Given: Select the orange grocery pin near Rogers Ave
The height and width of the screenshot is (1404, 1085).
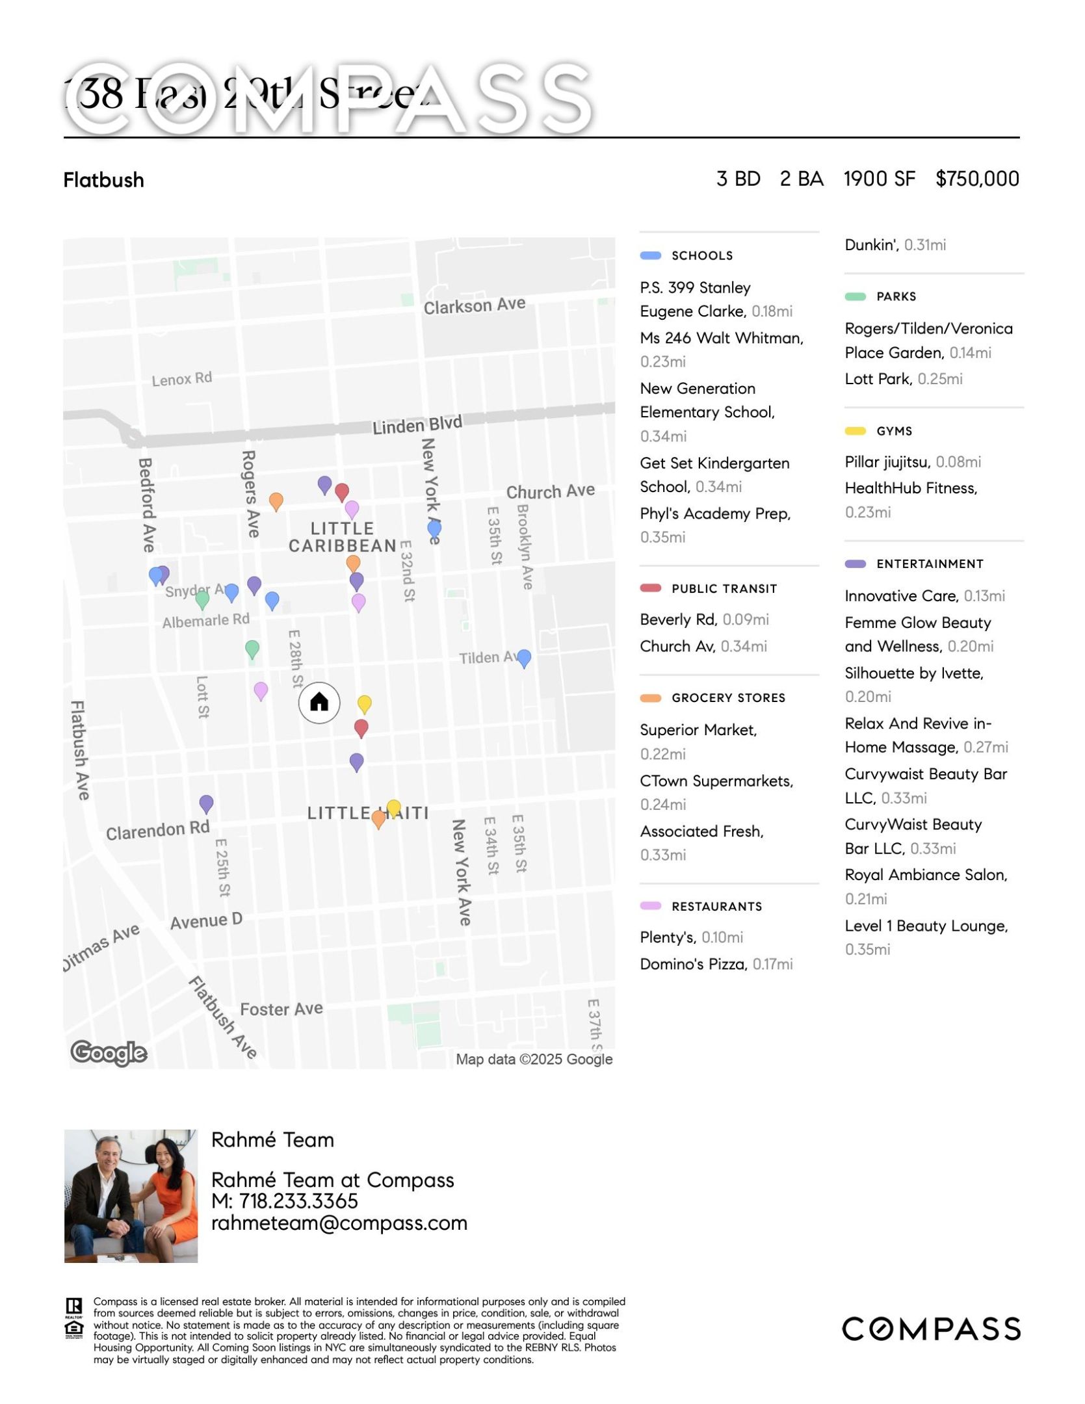Looking at the screenshot, I should pyautogui.click(x=276, y=501).
